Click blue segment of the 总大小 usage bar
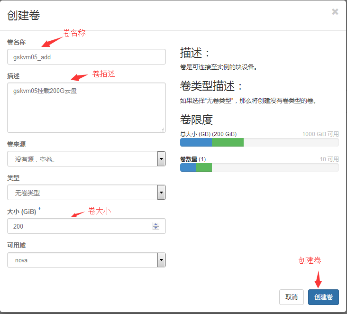Image resolution: width=347 pixels, height=314 pixels. click(x=196, y=142)
